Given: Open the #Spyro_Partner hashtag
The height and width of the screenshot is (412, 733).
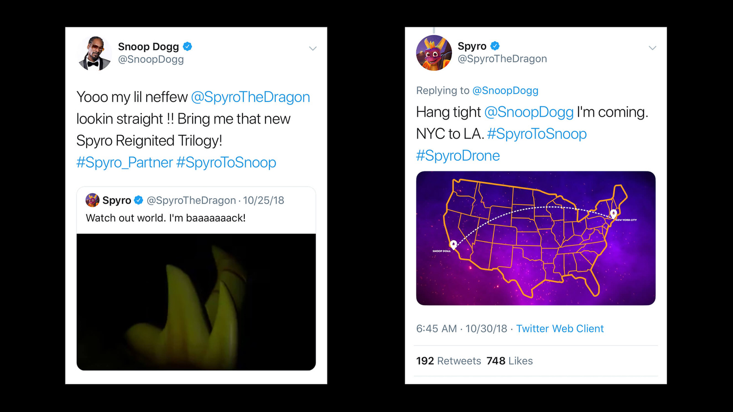Looking at the screenshot, I should (125, 163).
